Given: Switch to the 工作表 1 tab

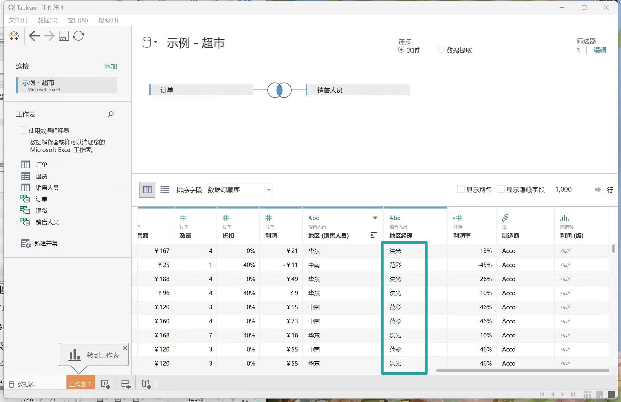Looking at the screenshot, I should pos(80,384).
